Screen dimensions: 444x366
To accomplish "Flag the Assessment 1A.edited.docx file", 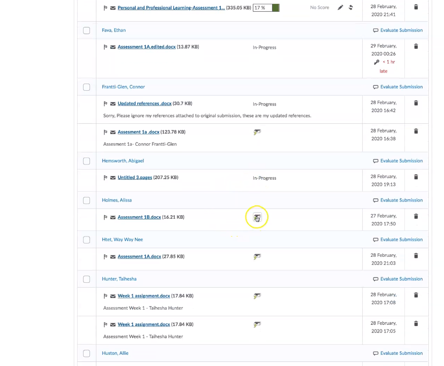I will [x=106, y=47].
